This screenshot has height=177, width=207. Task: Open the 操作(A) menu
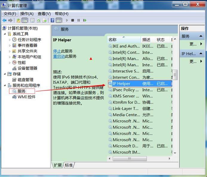[x=27, y=14]
